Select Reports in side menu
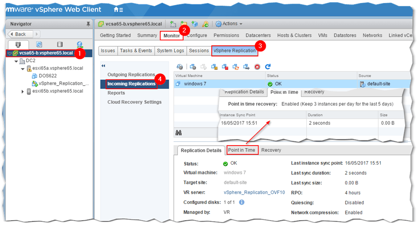 (x=116, y=93)
